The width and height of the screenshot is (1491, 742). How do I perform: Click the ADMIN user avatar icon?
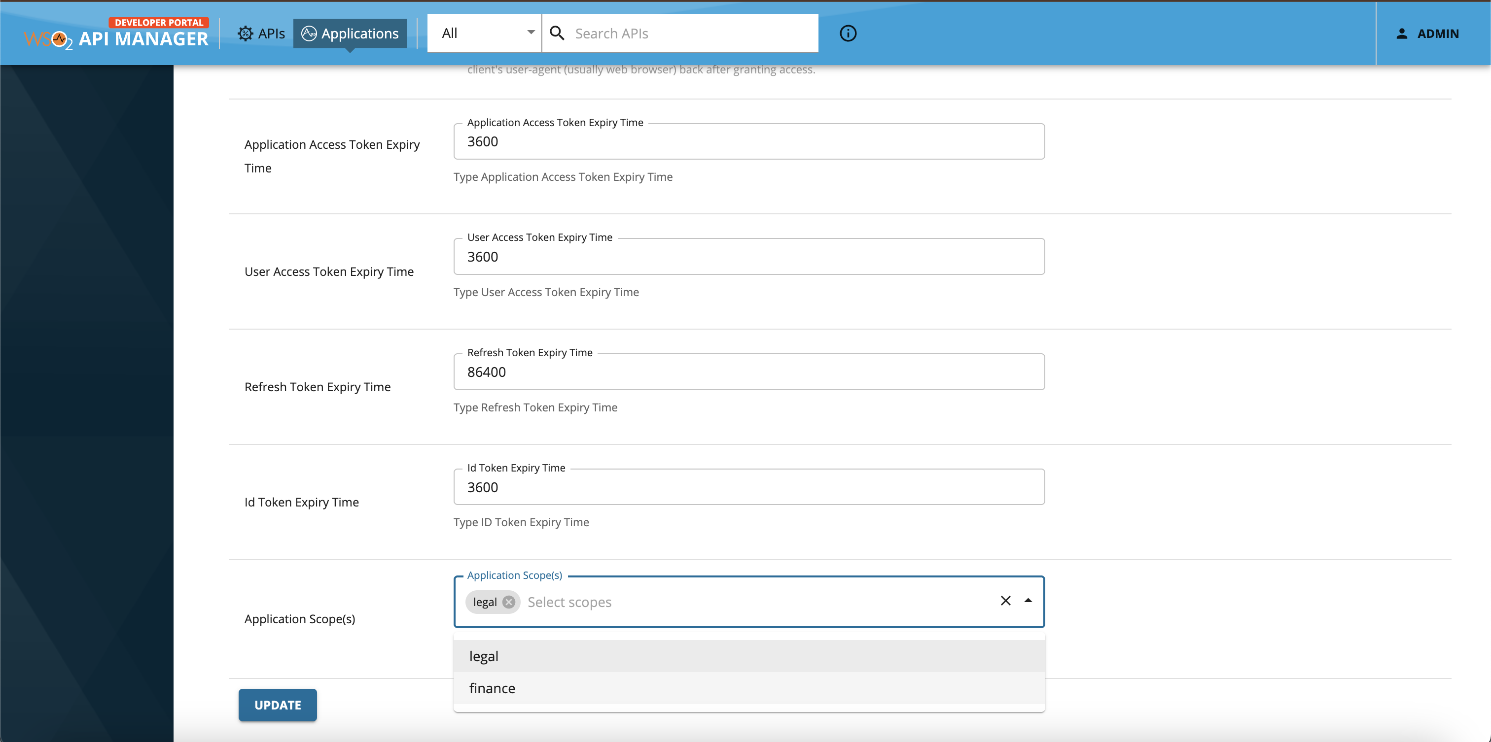(x=1402, y=33)
